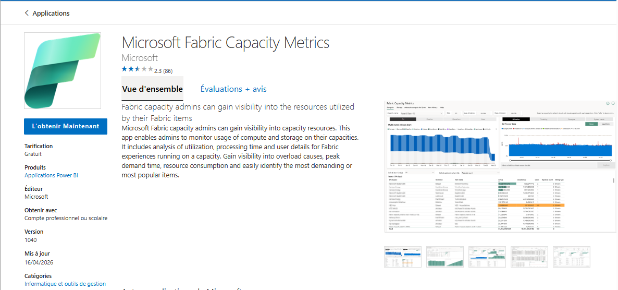Open Applications Power BI link

pyautogui.click(x=51, y=176)
